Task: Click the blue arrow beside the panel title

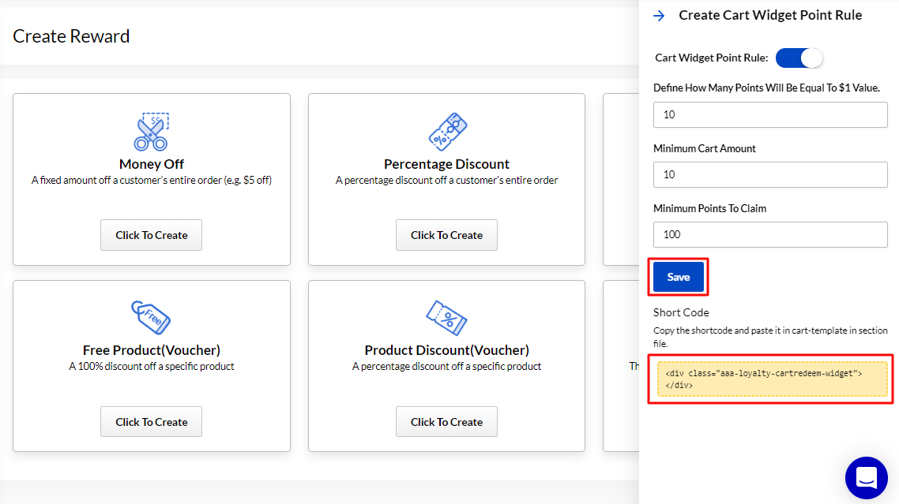Action: pyautogui.click(x=659, y=15)
